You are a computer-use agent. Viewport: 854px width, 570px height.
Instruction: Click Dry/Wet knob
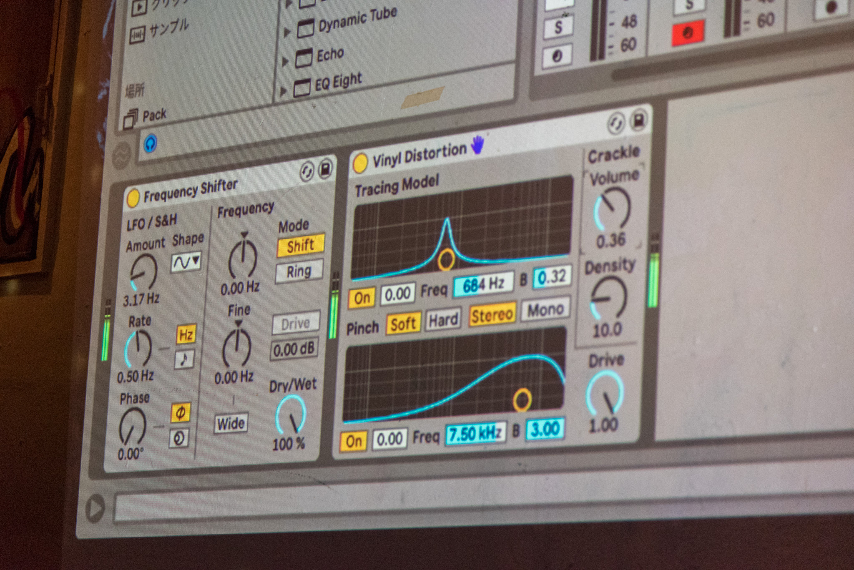coord(290,415)
